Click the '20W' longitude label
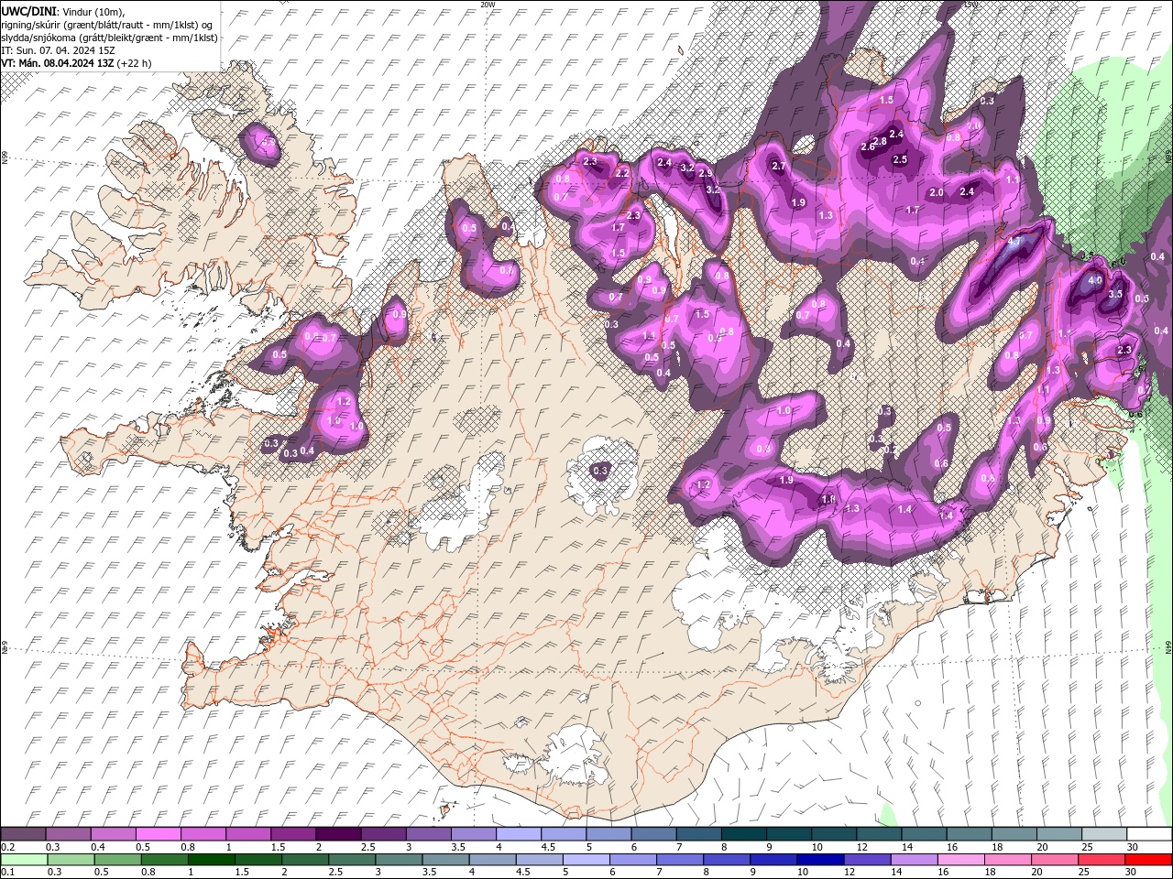 point(488,5)
